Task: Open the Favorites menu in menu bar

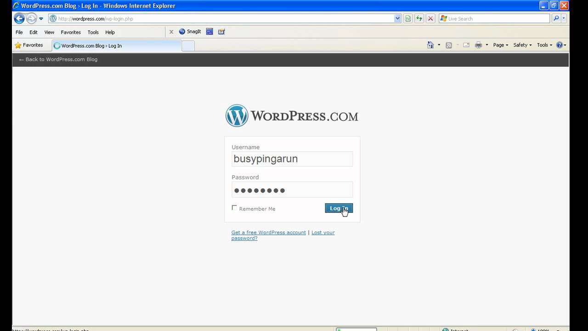Action: (x=71, y=32)
